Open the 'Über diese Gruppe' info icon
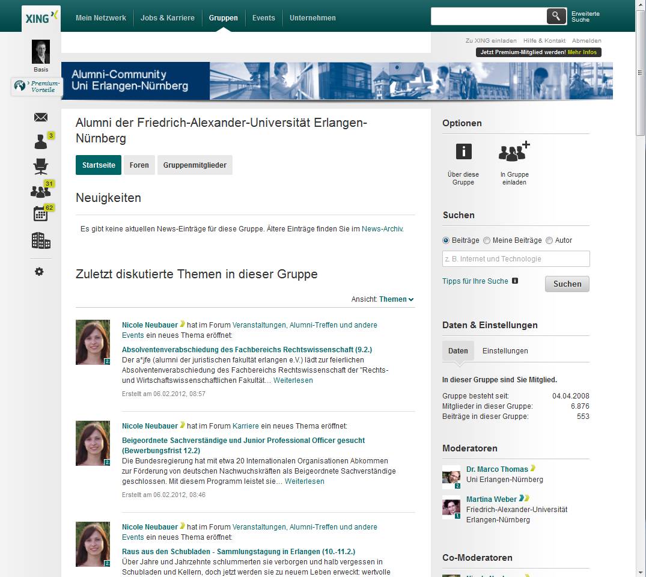 pyautogui.click(x=463, y=151)
